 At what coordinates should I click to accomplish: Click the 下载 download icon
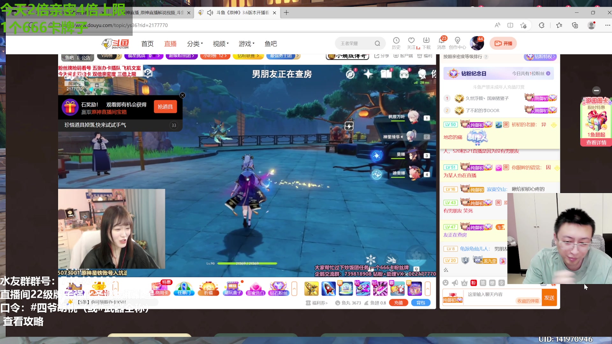click(x=426, y=43)
